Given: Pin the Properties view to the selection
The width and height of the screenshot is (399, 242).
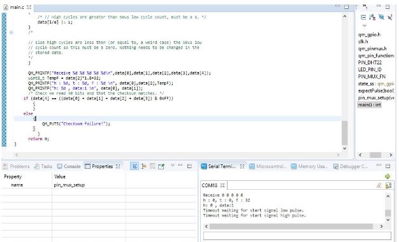Looking at the screenshot, I should point(161,166).
